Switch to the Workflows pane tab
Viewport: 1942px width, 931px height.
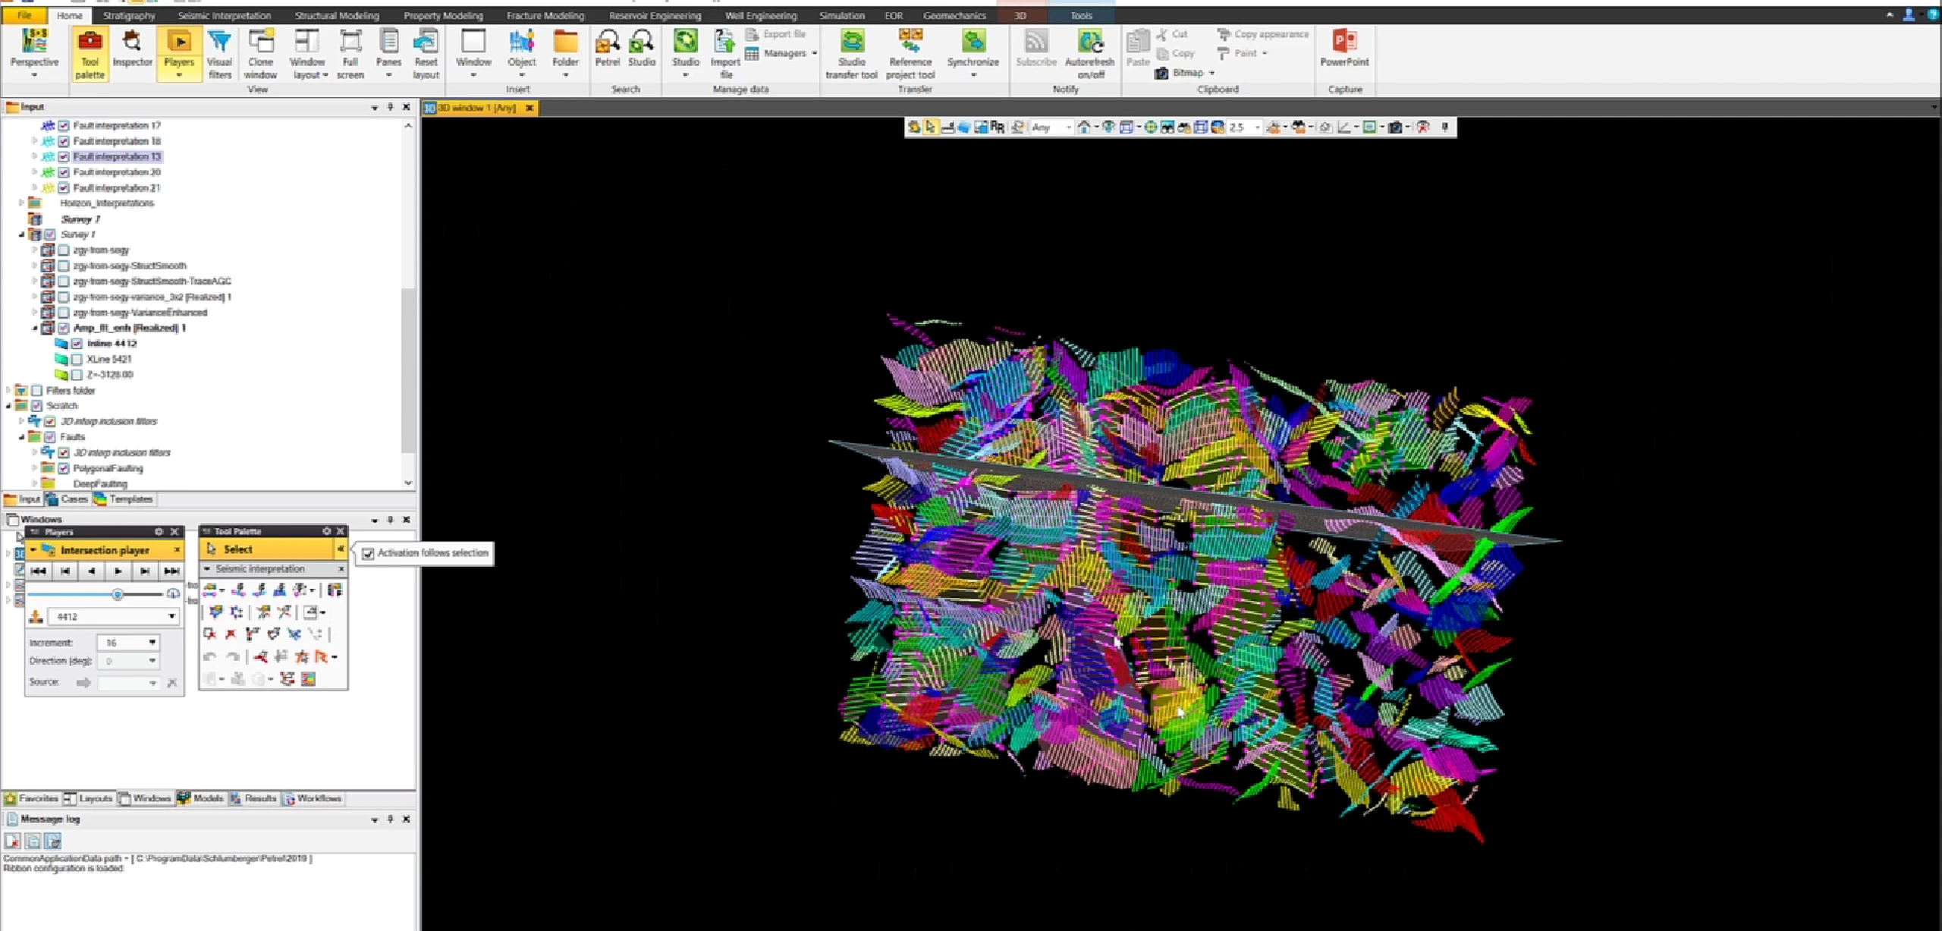click(x=313, y=798)
